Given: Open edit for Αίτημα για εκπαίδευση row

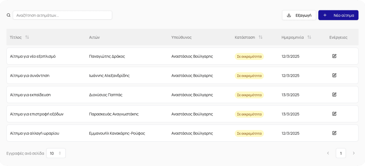Looking at the screenshot, I should (334, 95).
